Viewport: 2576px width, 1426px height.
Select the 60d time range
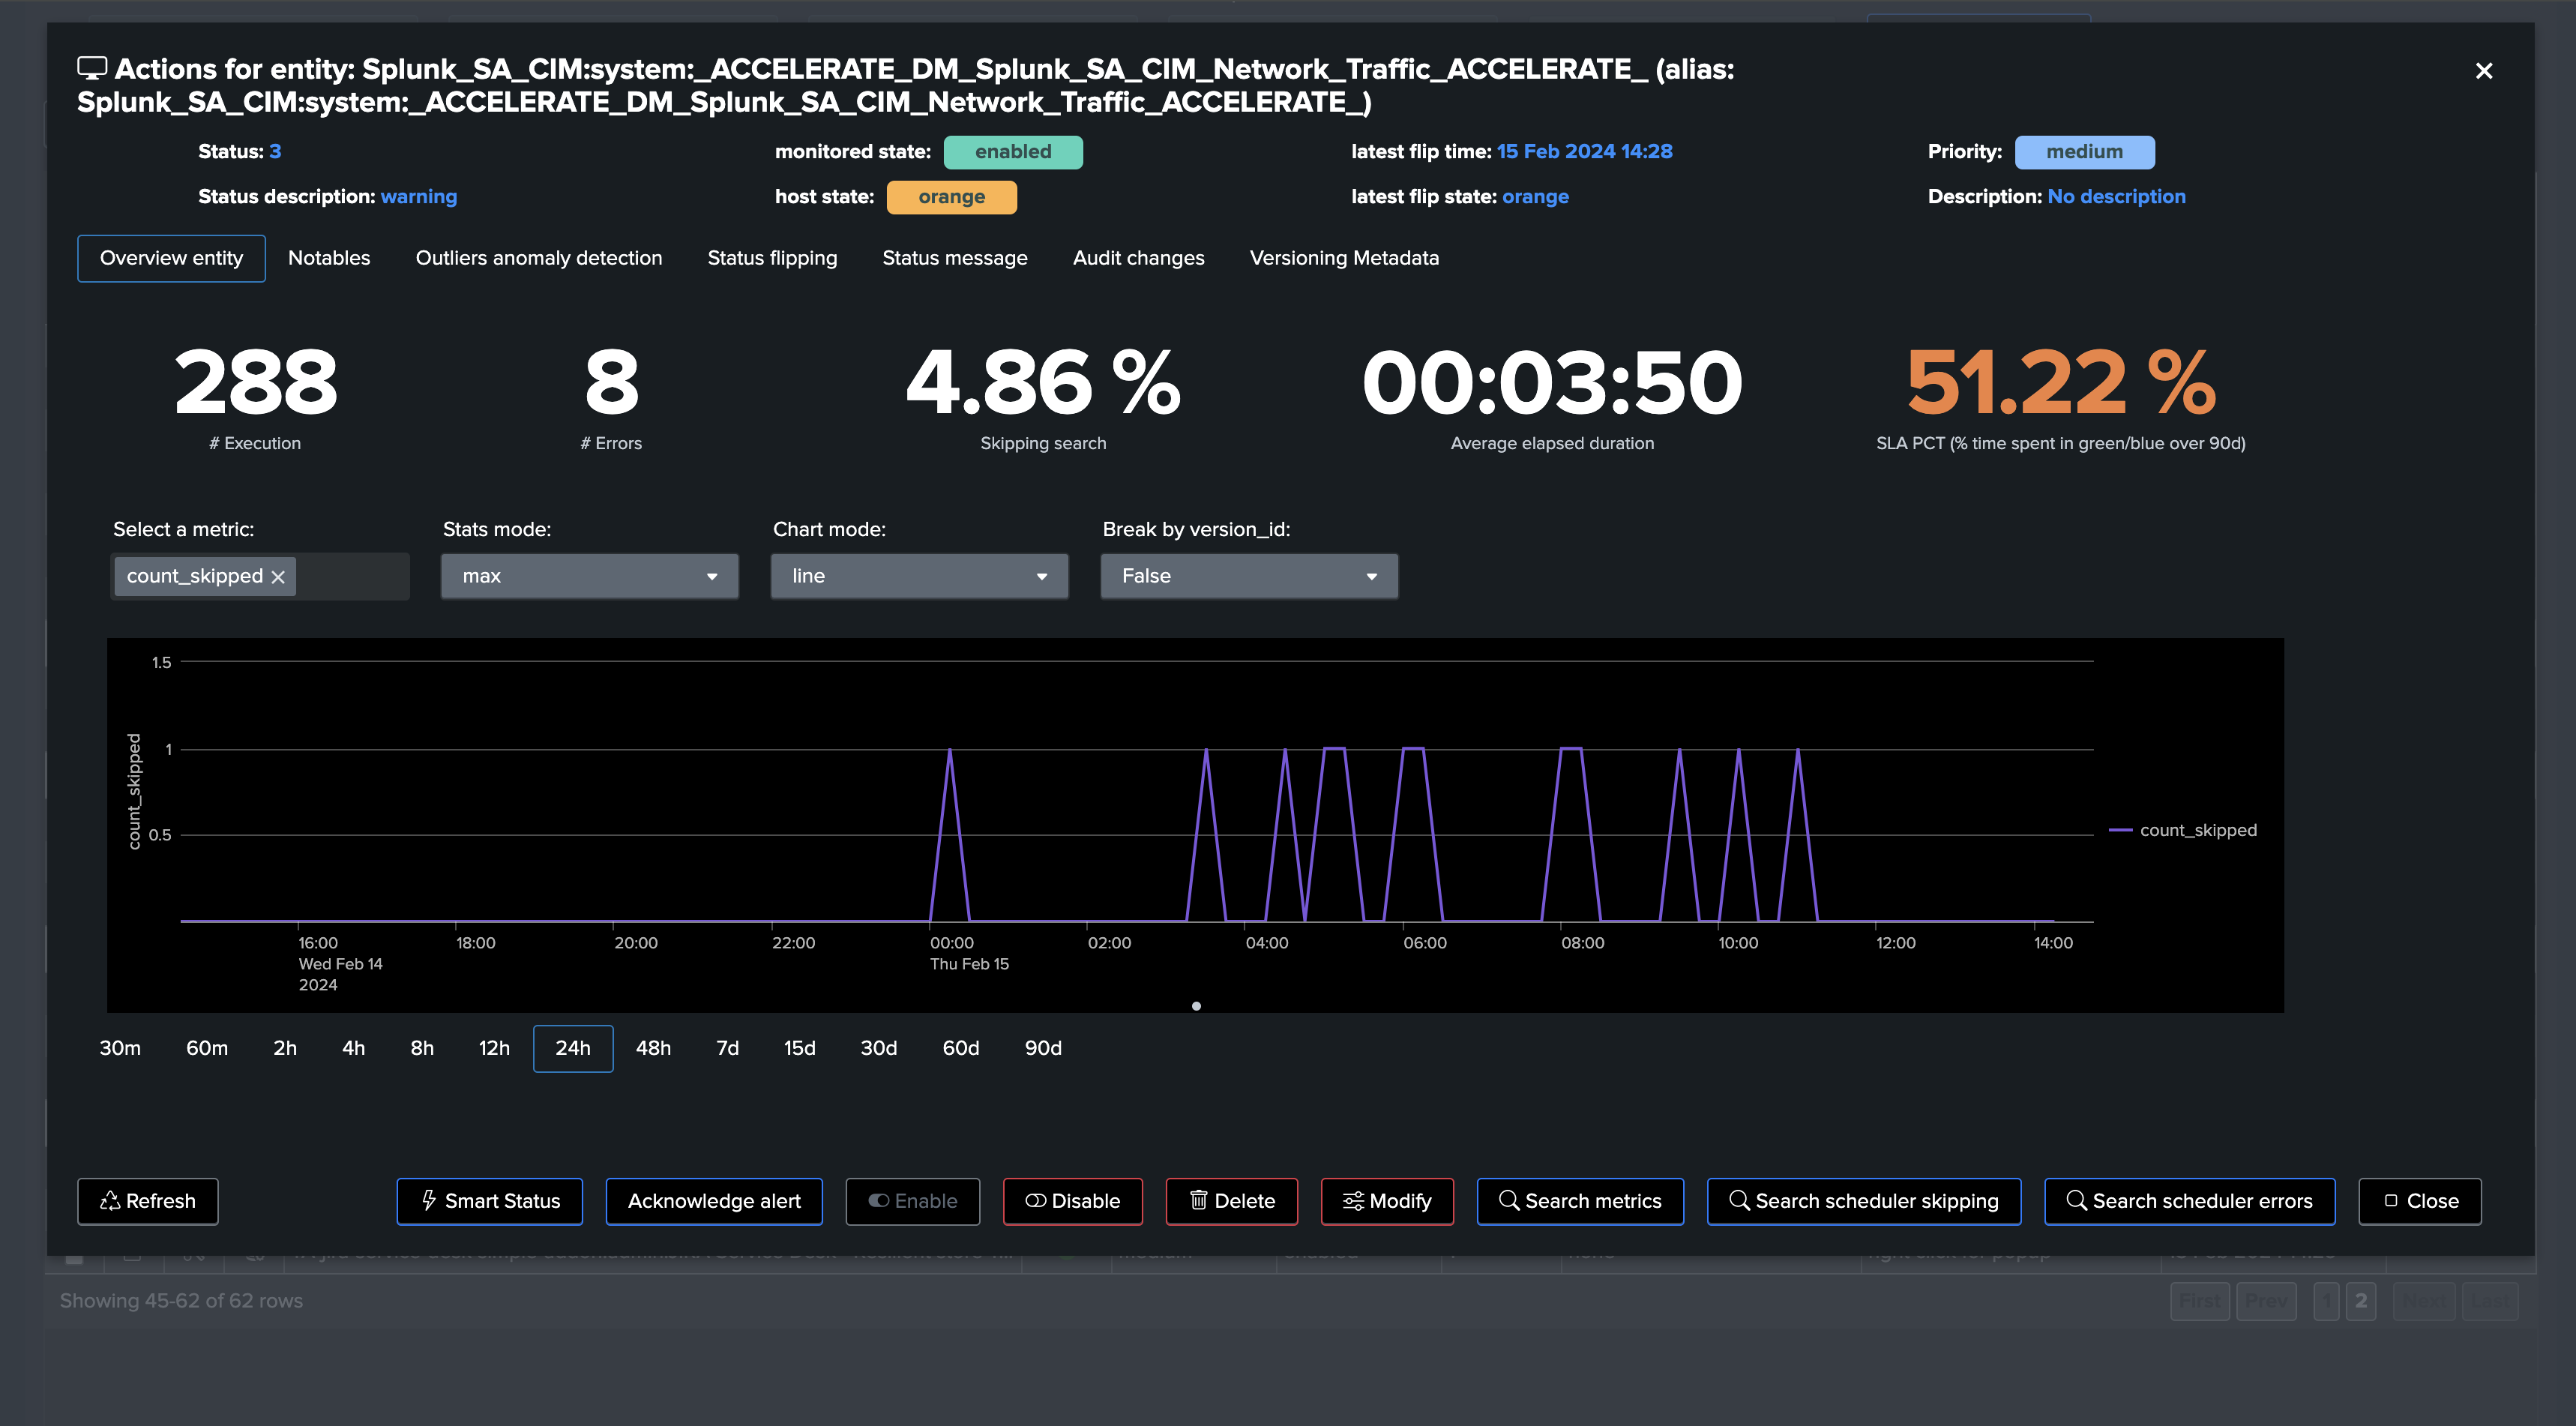960,1048
